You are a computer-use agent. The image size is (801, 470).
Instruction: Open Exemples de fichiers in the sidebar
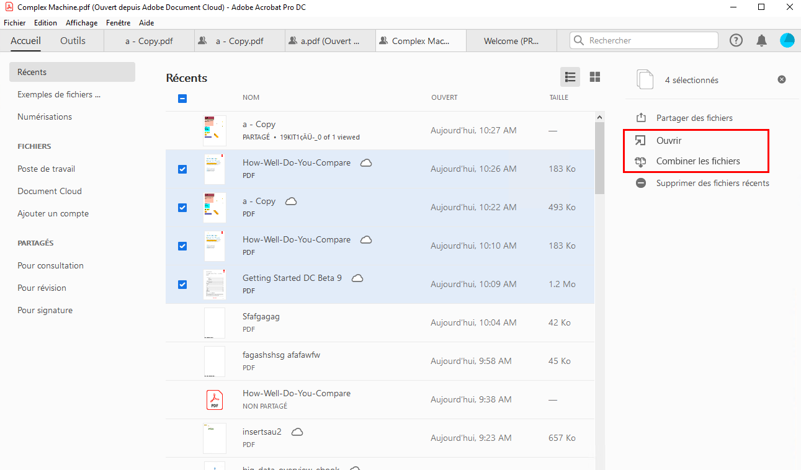coord(59,94)
